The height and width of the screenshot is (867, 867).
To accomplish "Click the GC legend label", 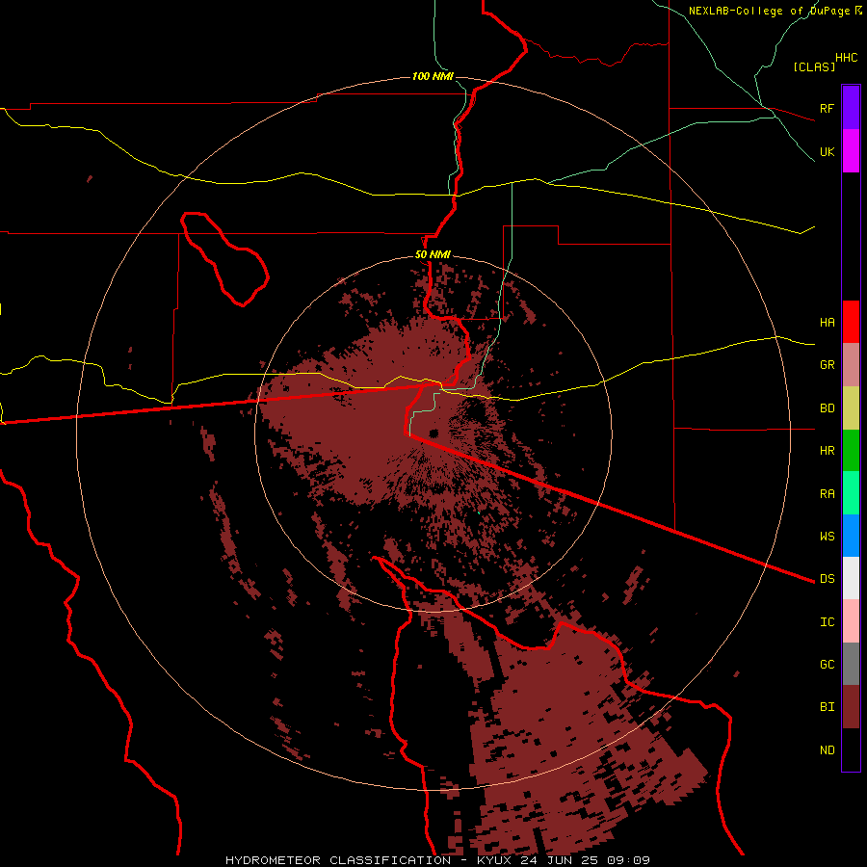I will (827, 665).
